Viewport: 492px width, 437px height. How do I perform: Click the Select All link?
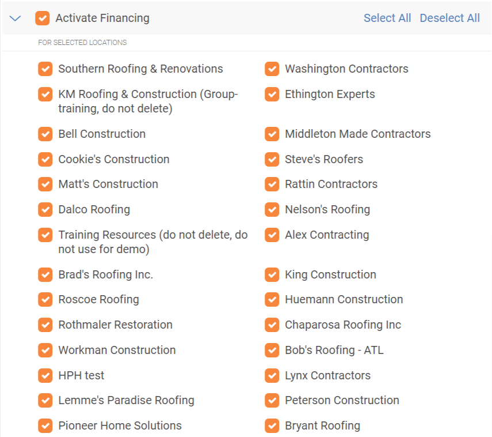tap(387, 18)
